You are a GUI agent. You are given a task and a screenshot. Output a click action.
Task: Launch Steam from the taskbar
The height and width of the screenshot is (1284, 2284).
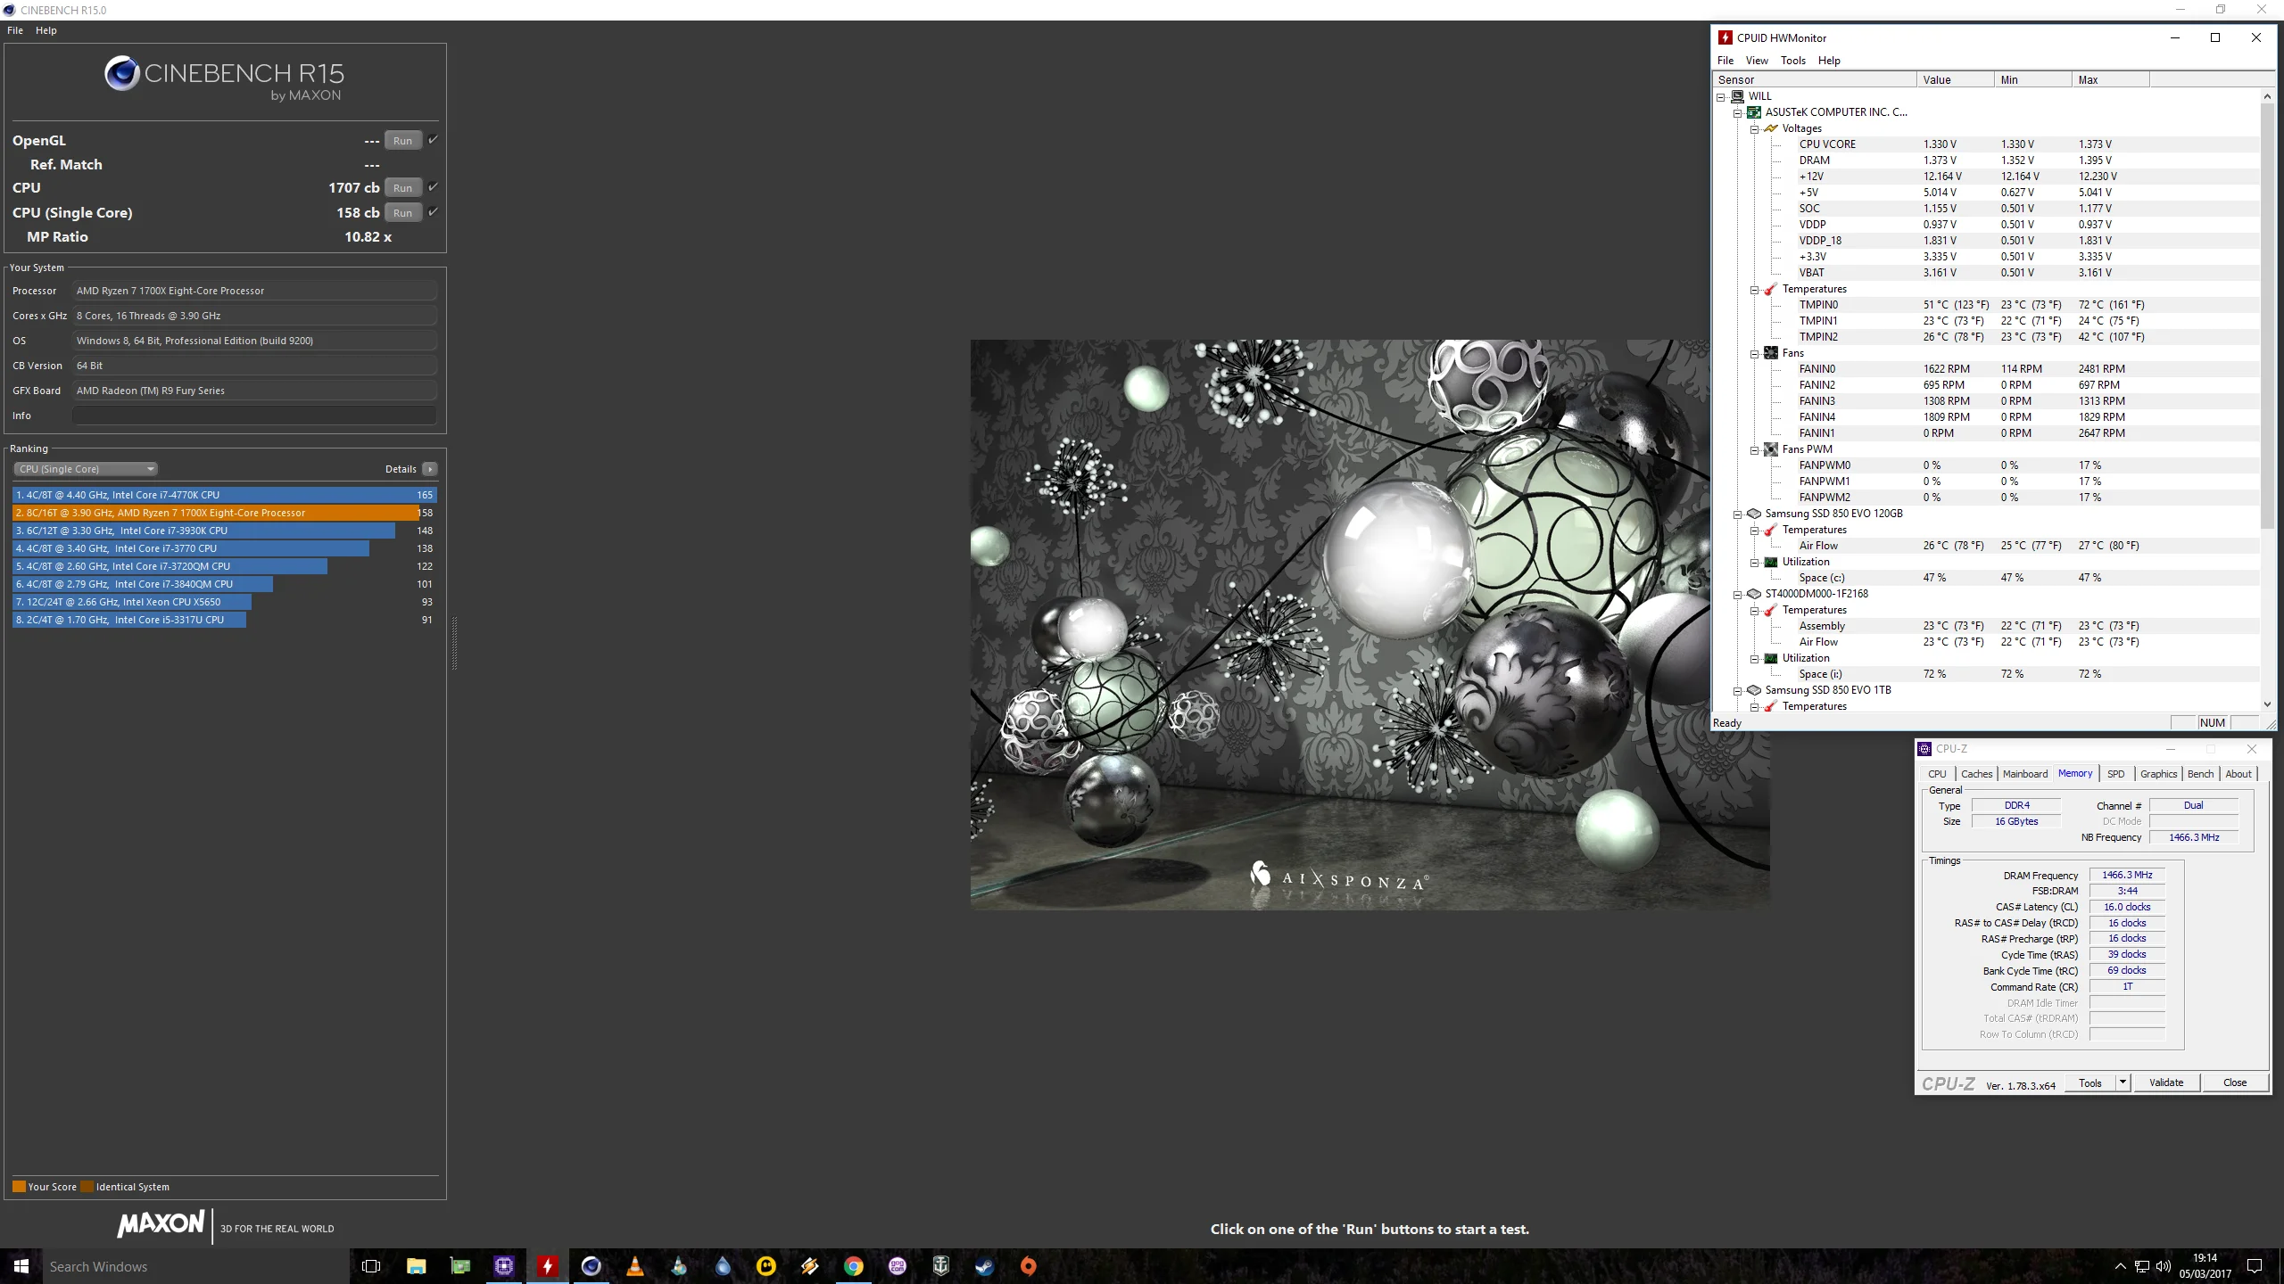[x=985, y=1266]
